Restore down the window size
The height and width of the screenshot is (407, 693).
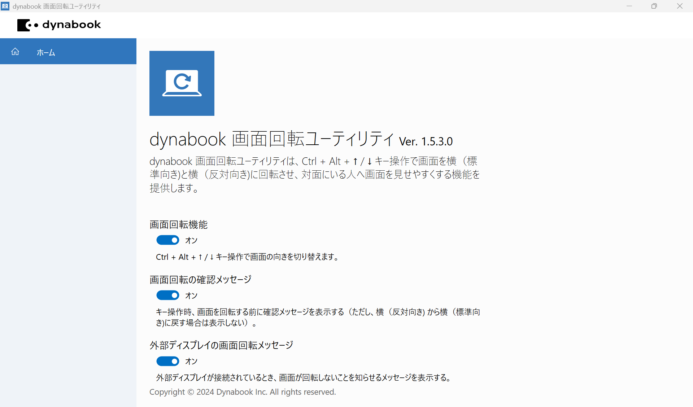tap(654, 6)
